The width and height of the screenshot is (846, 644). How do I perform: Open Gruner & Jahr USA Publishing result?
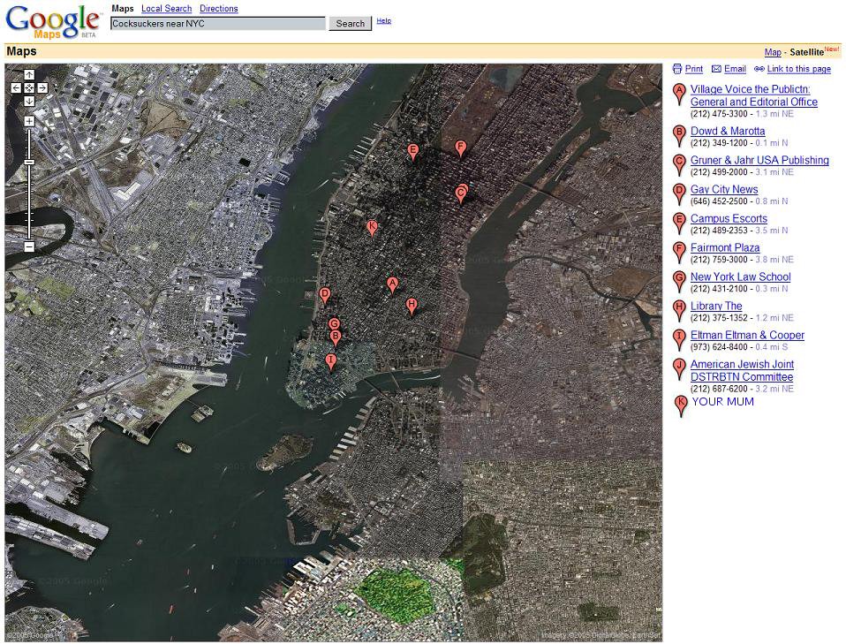[x=759, y=160]
